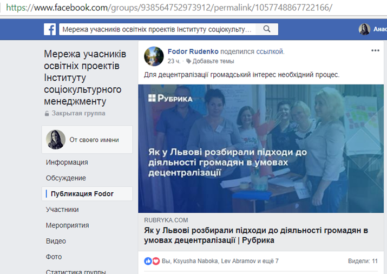The image size is (387, 274).
Task: Click the 'Fodor Rudenko' author name link
Action: [193, 51]
